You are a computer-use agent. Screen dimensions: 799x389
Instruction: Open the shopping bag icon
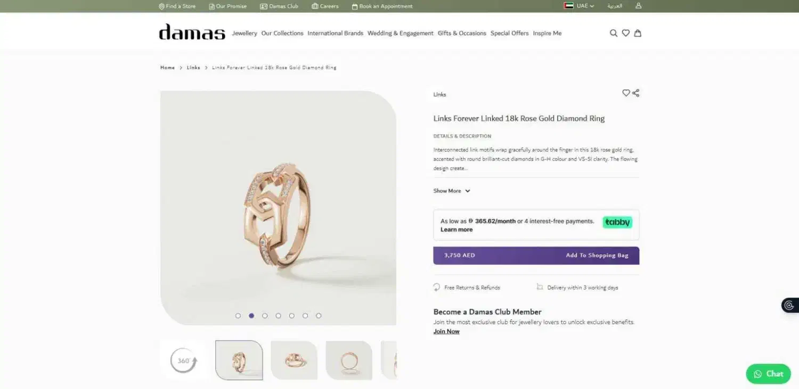point(638,33)
